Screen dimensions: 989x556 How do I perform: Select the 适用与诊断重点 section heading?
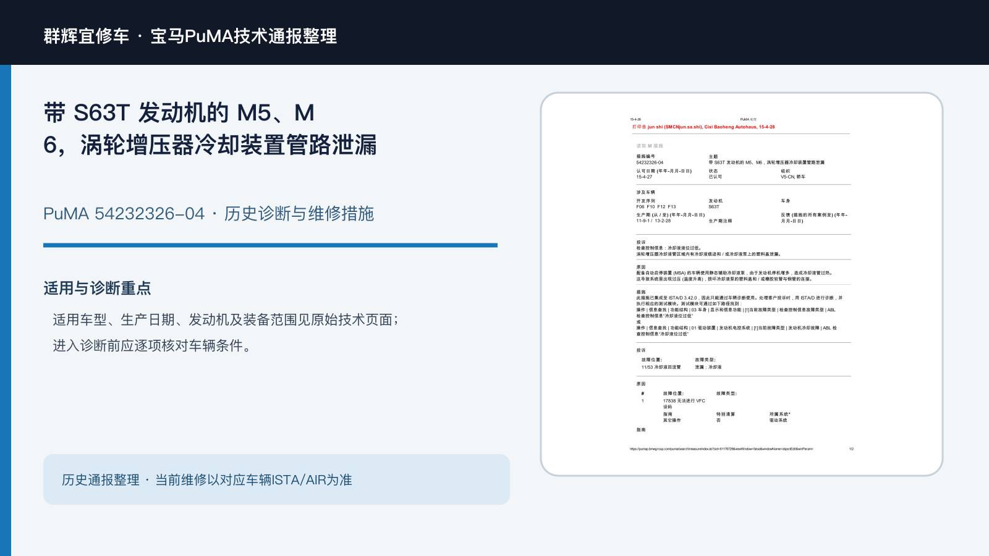point(97,289)
